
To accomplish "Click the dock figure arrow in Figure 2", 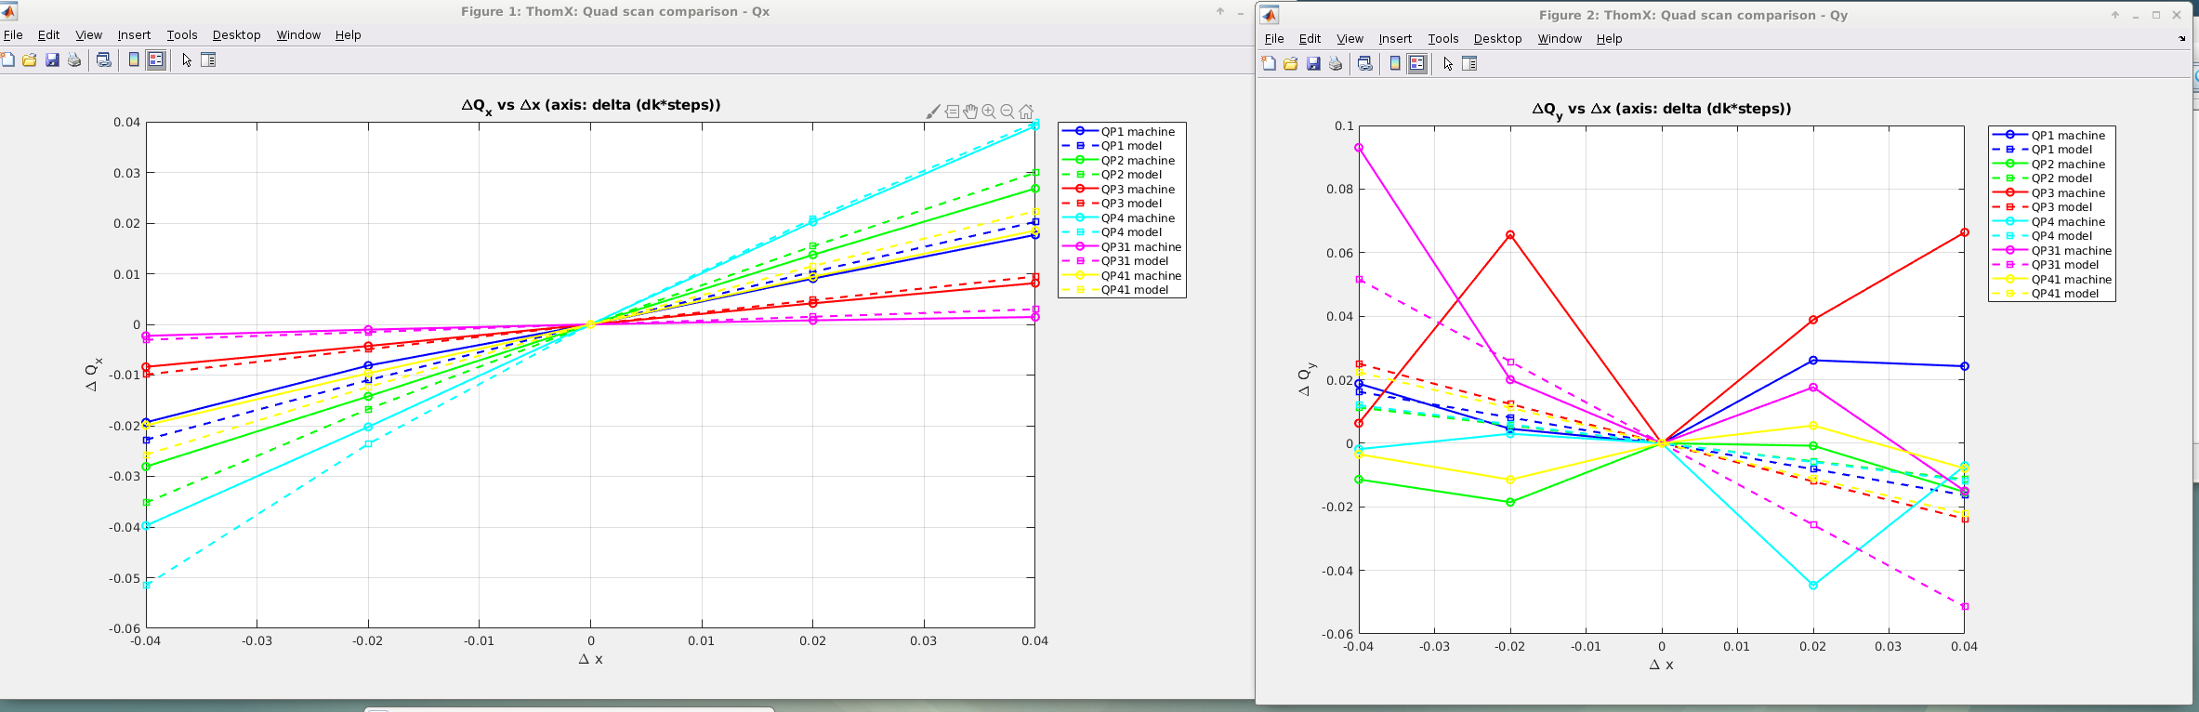I will click(2181, 39).
